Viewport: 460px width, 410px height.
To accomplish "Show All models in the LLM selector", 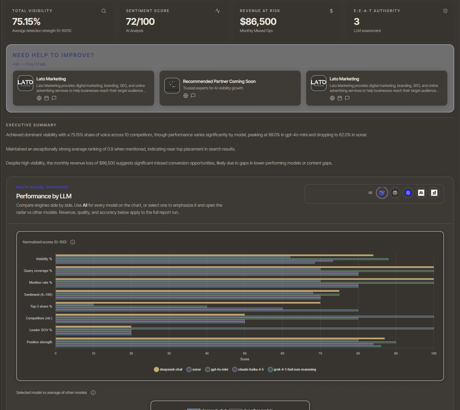I will (370, 193).
